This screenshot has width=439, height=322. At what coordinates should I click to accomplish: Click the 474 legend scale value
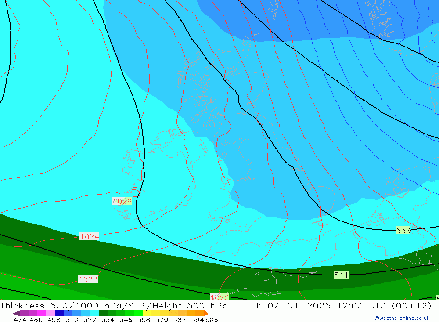(20, 319)
